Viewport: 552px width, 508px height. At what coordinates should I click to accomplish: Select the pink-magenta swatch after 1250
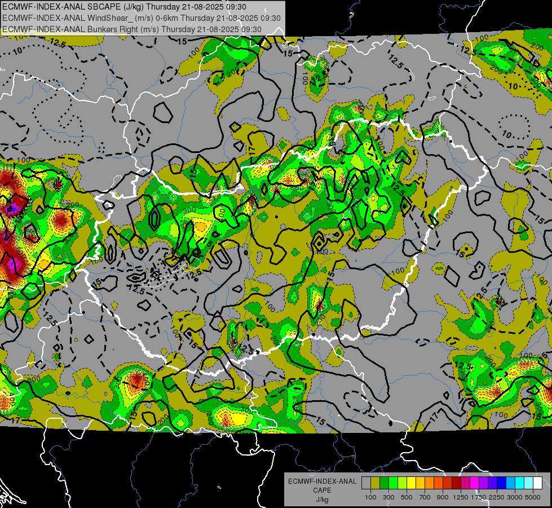tap(465, 483)
